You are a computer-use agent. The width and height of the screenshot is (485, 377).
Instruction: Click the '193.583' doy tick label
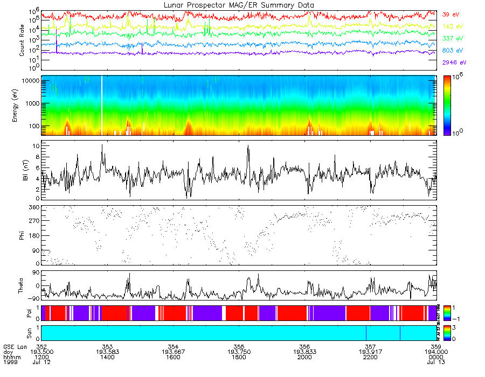(107, 352)
